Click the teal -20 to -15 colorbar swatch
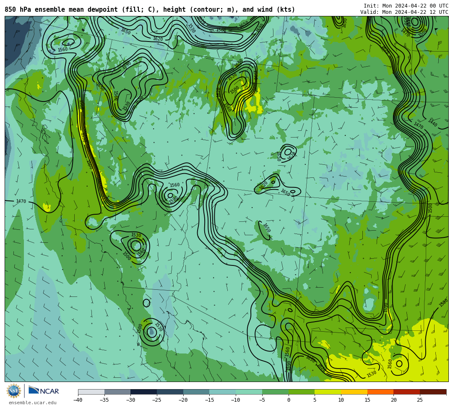Viewport: 453px width, 408px height. (196, 392)
